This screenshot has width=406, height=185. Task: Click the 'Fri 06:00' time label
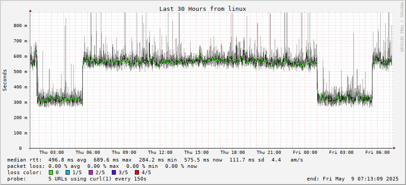click(378, 153)
